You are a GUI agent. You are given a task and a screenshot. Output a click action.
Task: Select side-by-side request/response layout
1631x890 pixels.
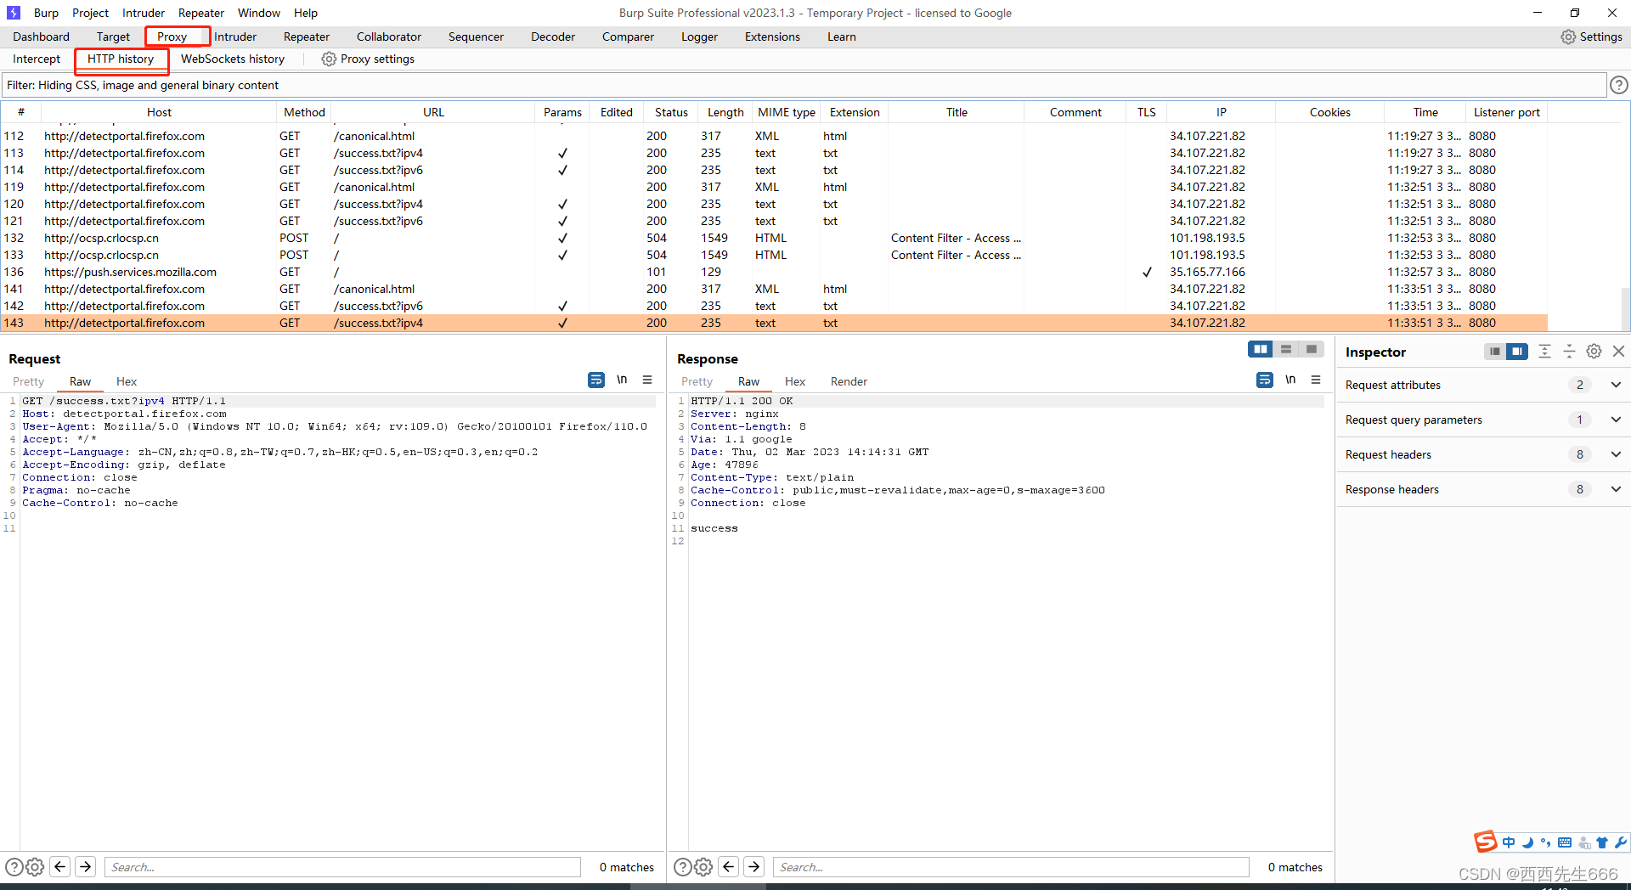[x=1261, y=349]
